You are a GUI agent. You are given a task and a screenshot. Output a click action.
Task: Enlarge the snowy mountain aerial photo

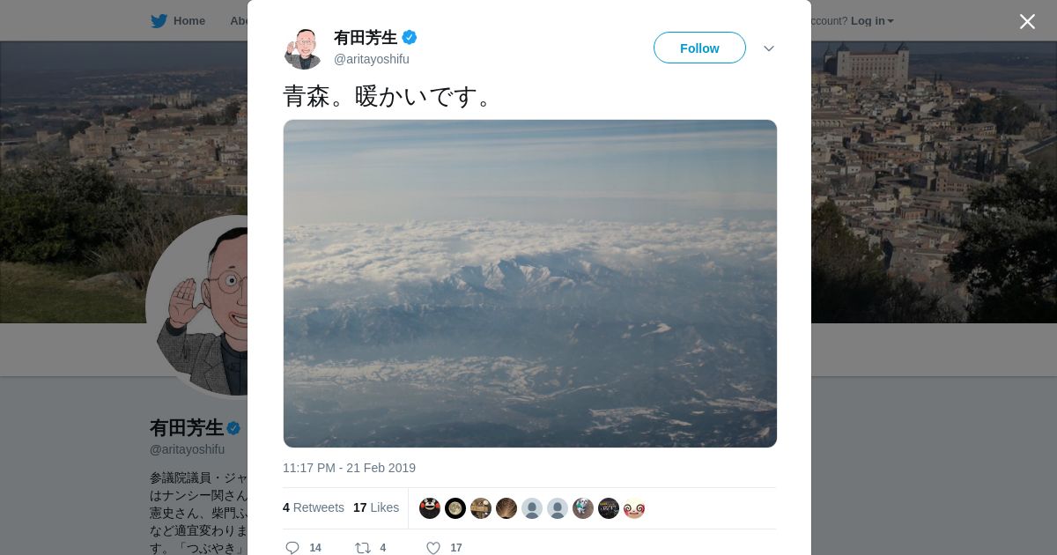[x=530, y=284]
